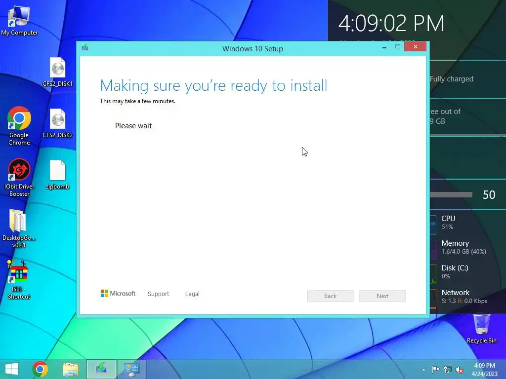This screenshot has height=379, width=506.
Task: Select the CFS2_DISK1 disc image icon
Action: click(x=57, y=72)
